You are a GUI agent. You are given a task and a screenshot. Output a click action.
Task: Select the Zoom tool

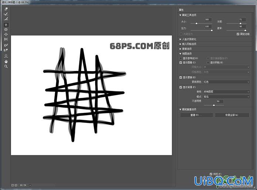click(x=6, y=66)
